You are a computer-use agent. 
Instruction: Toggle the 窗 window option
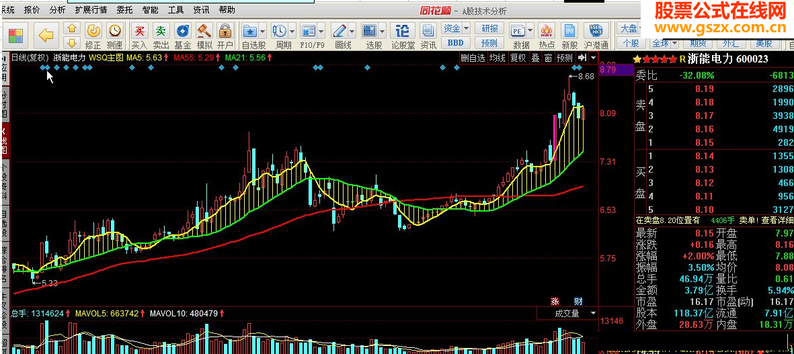pos(548,58)
